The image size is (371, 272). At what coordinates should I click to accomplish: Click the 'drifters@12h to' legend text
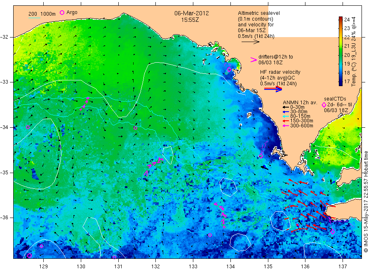[x=276, y=57]
